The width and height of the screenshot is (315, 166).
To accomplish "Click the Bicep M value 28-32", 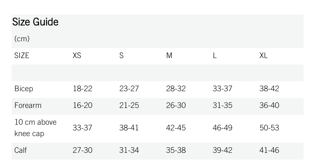I will pos(176,89).
